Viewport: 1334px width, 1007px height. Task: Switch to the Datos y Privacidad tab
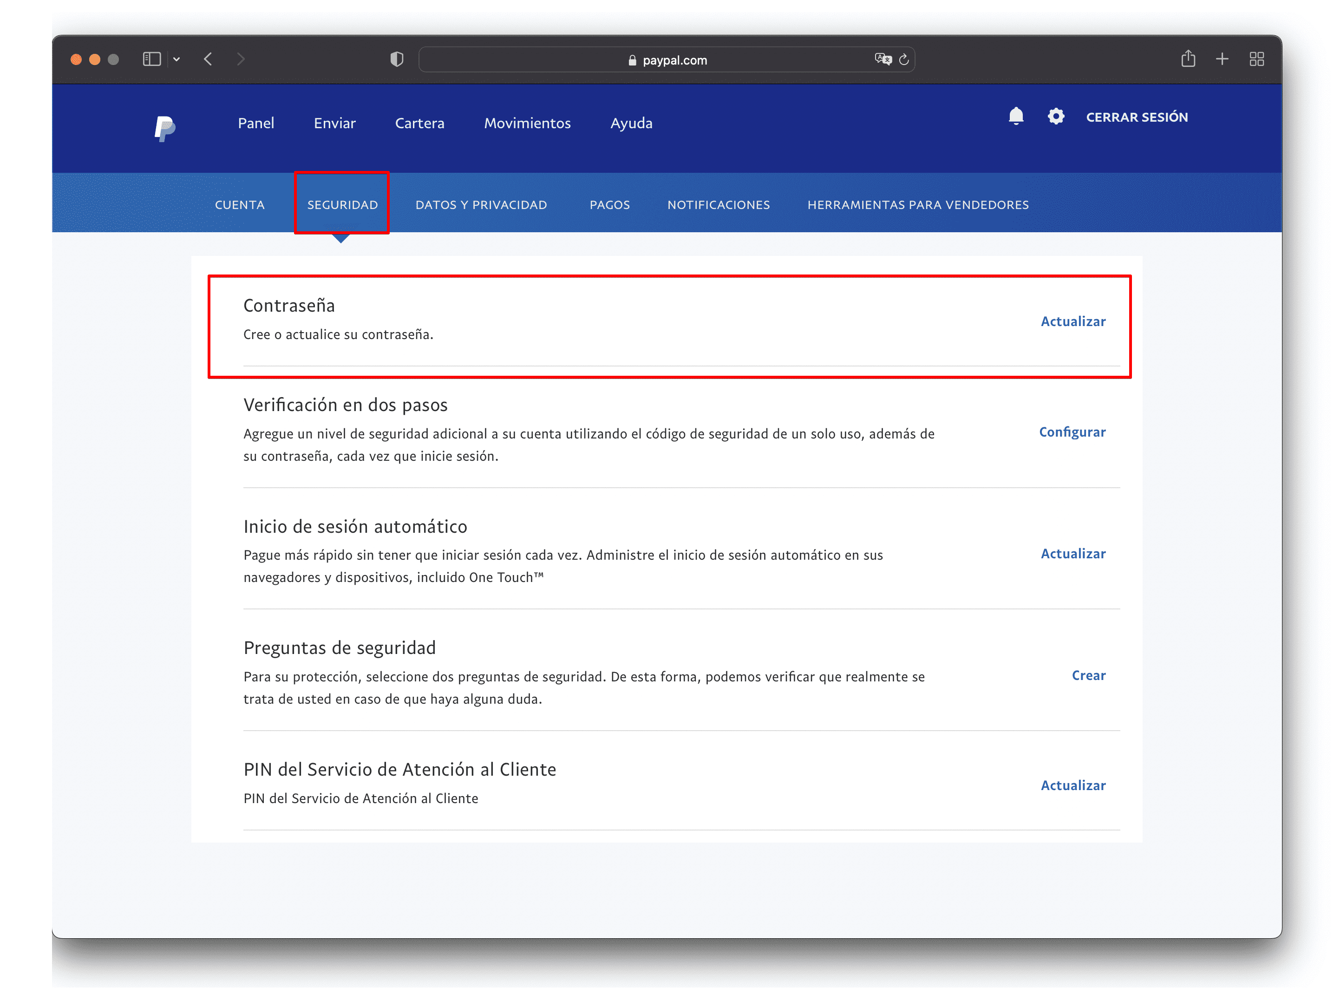tap(481, 205)
